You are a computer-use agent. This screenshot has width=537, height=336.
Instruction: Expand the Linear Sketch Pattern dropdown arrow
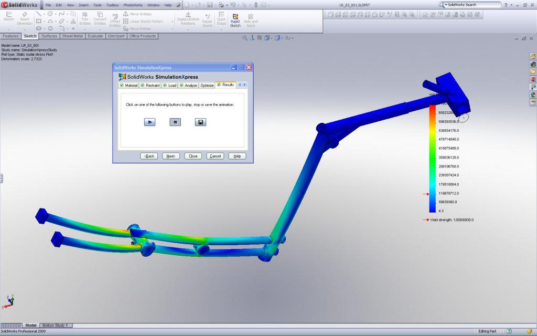172,22
